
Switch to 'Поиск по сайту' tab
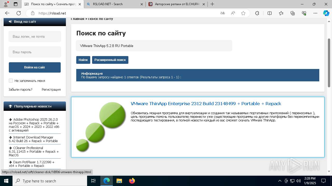[53, 4]
